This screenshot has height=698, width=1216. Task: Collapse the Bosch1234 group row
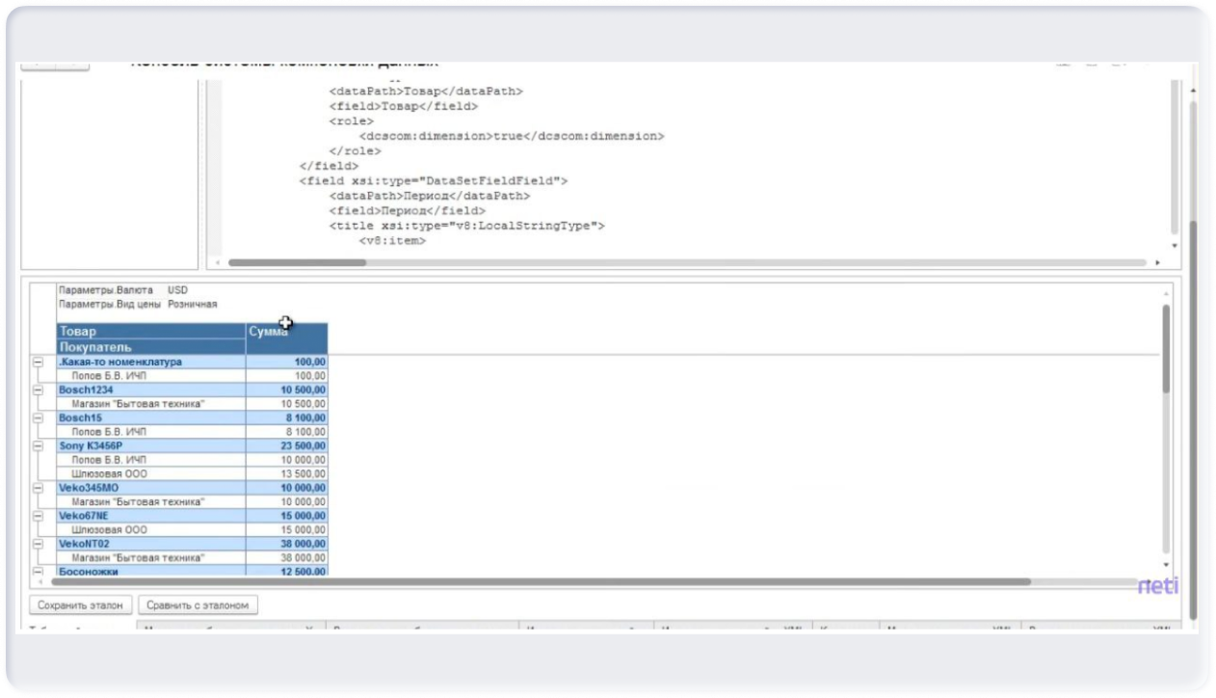39,390
